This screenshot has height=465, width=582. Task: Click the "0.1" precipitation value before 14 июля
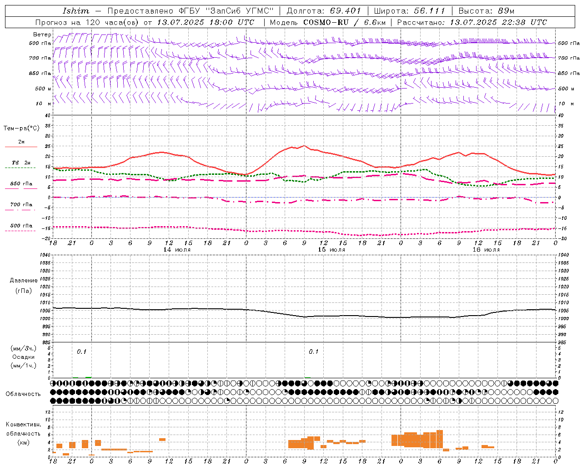(81, 352)
